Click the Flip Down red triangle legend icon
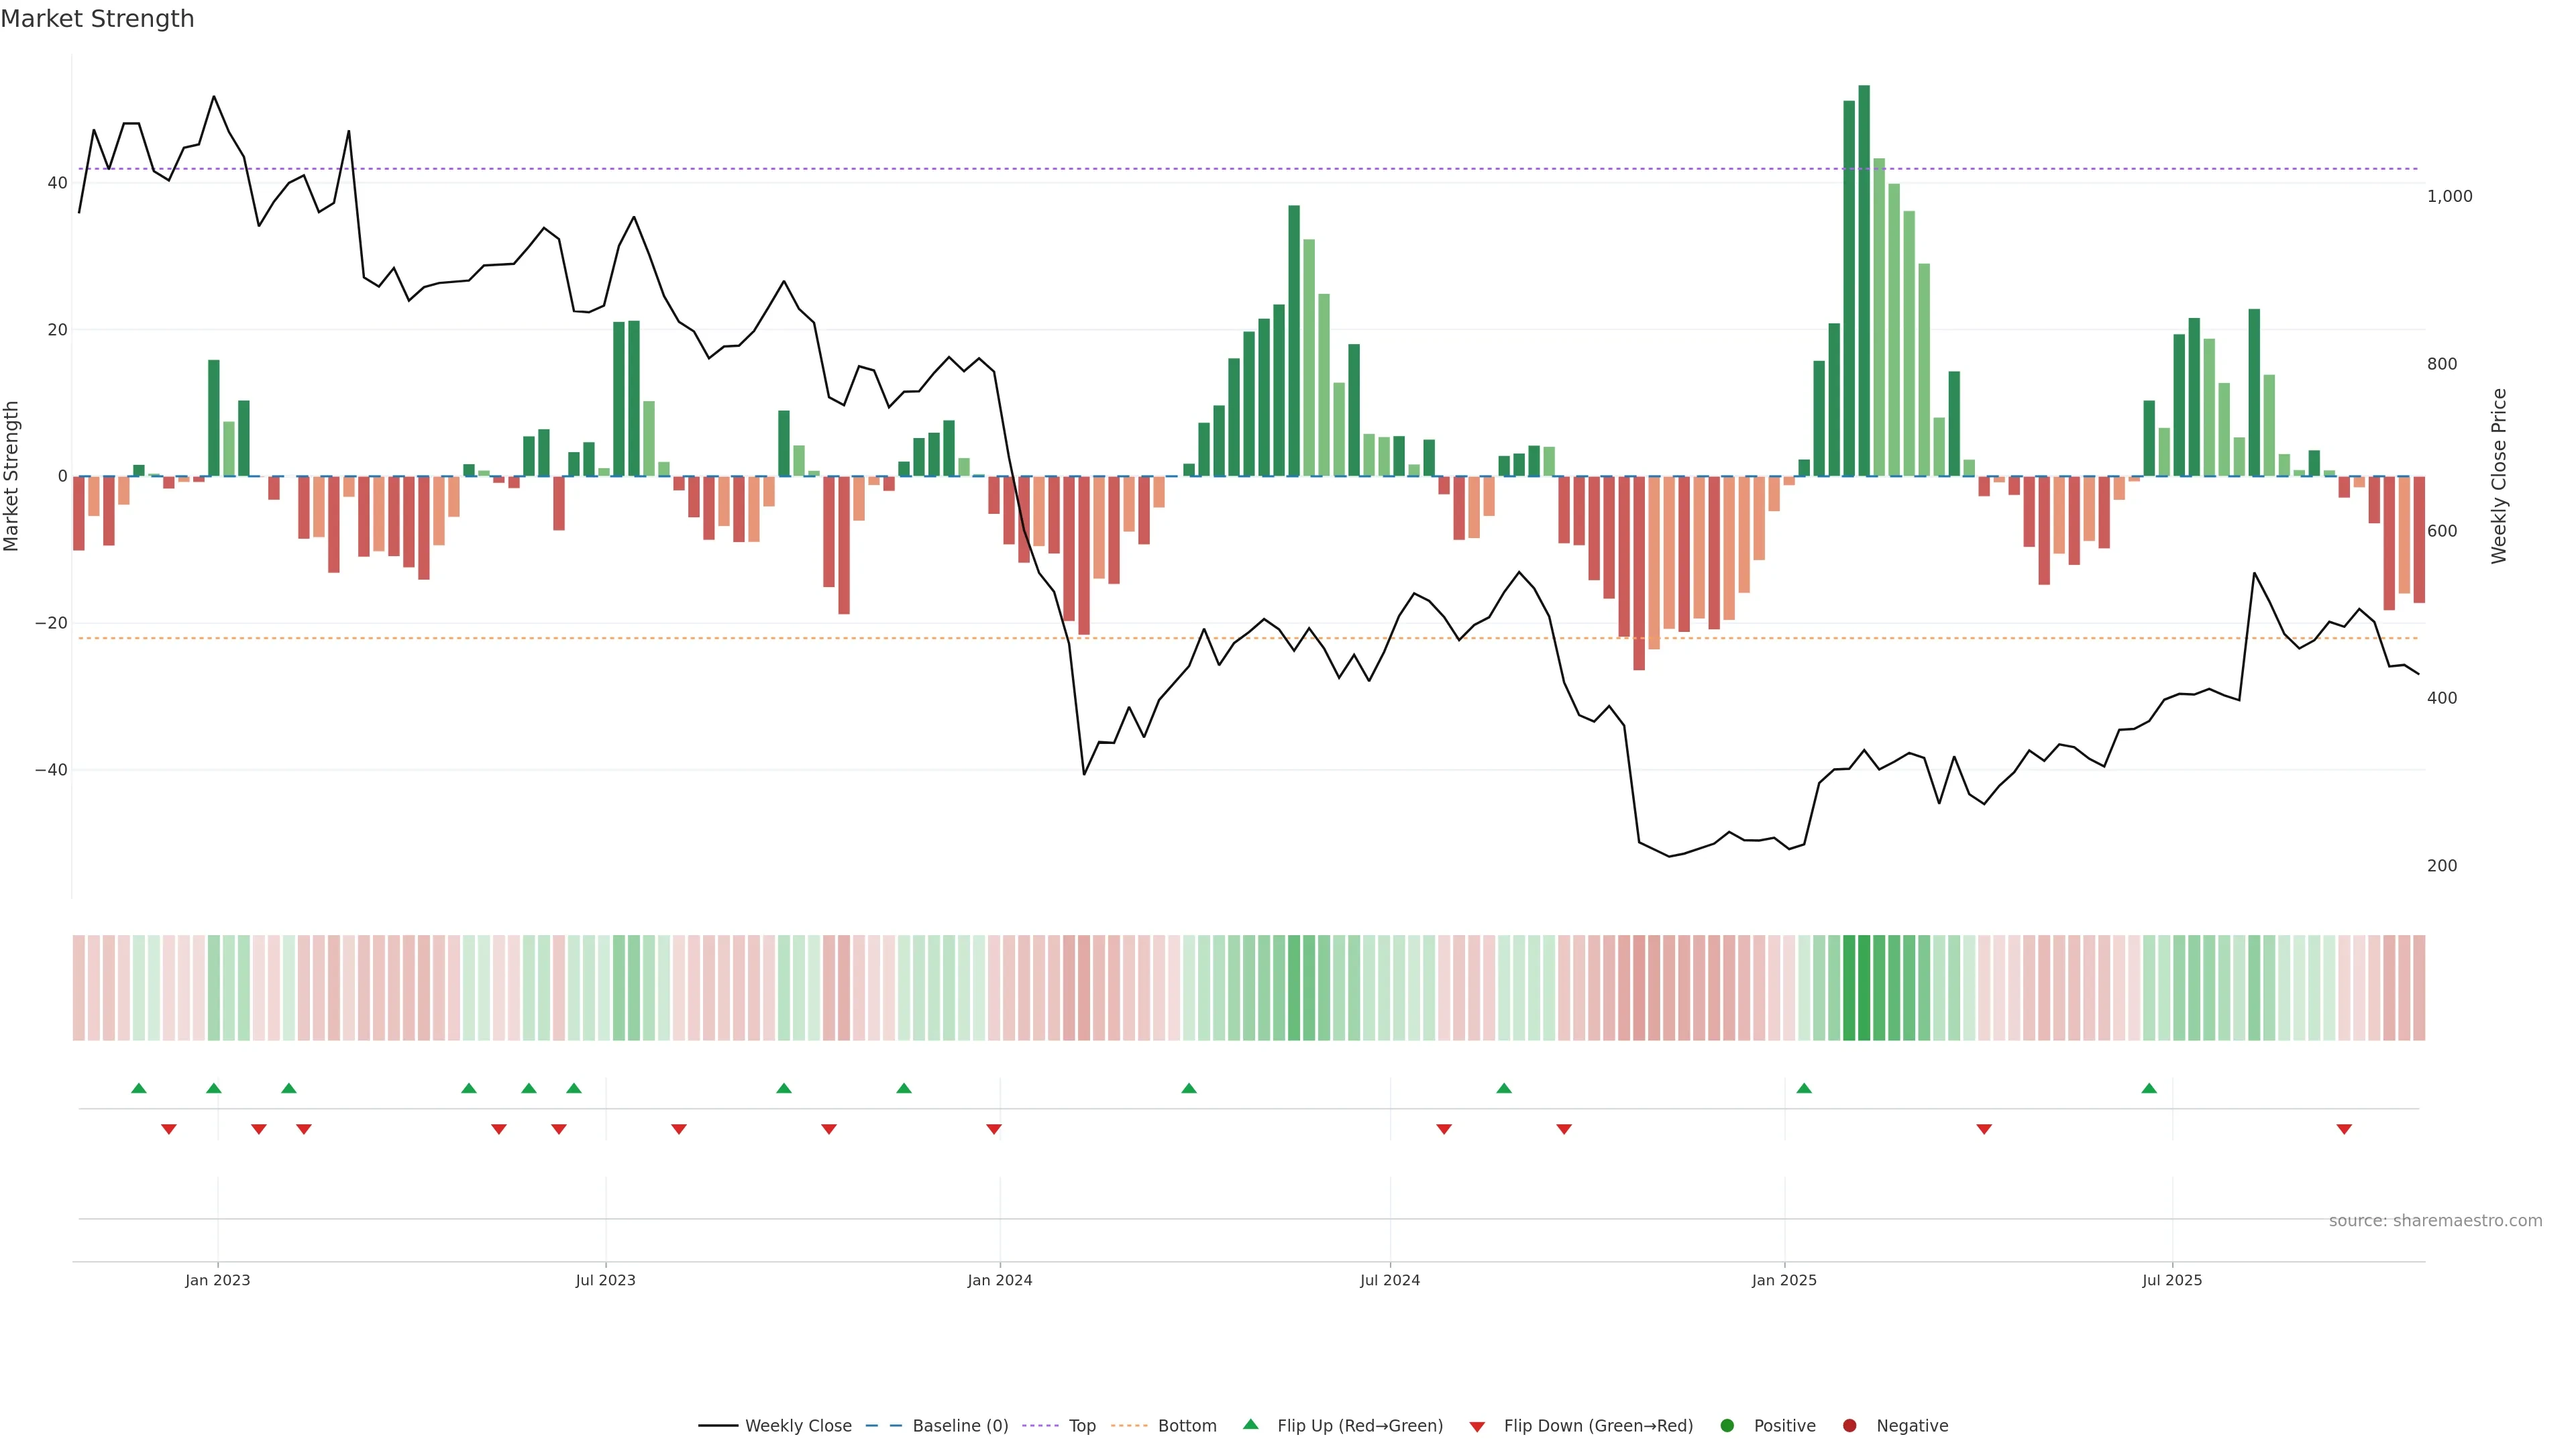 tap(1477, 1427)
